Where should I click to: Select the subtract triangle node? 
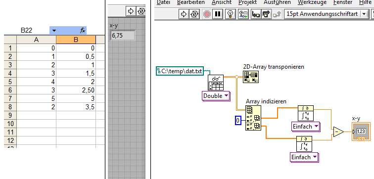[338, 132]
